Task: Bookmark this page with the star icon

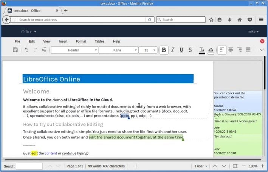Action: pos(211,20)
